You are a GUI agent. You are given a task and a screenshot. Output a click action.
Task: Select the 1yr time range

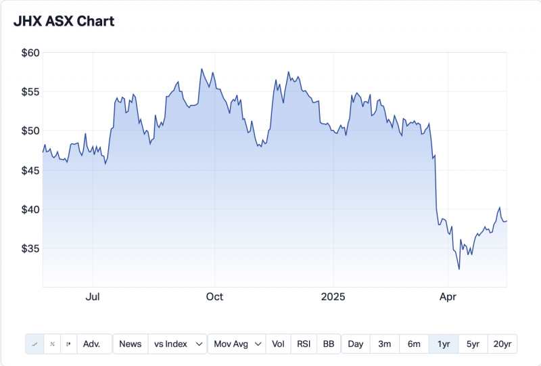[x=444, y=344]
